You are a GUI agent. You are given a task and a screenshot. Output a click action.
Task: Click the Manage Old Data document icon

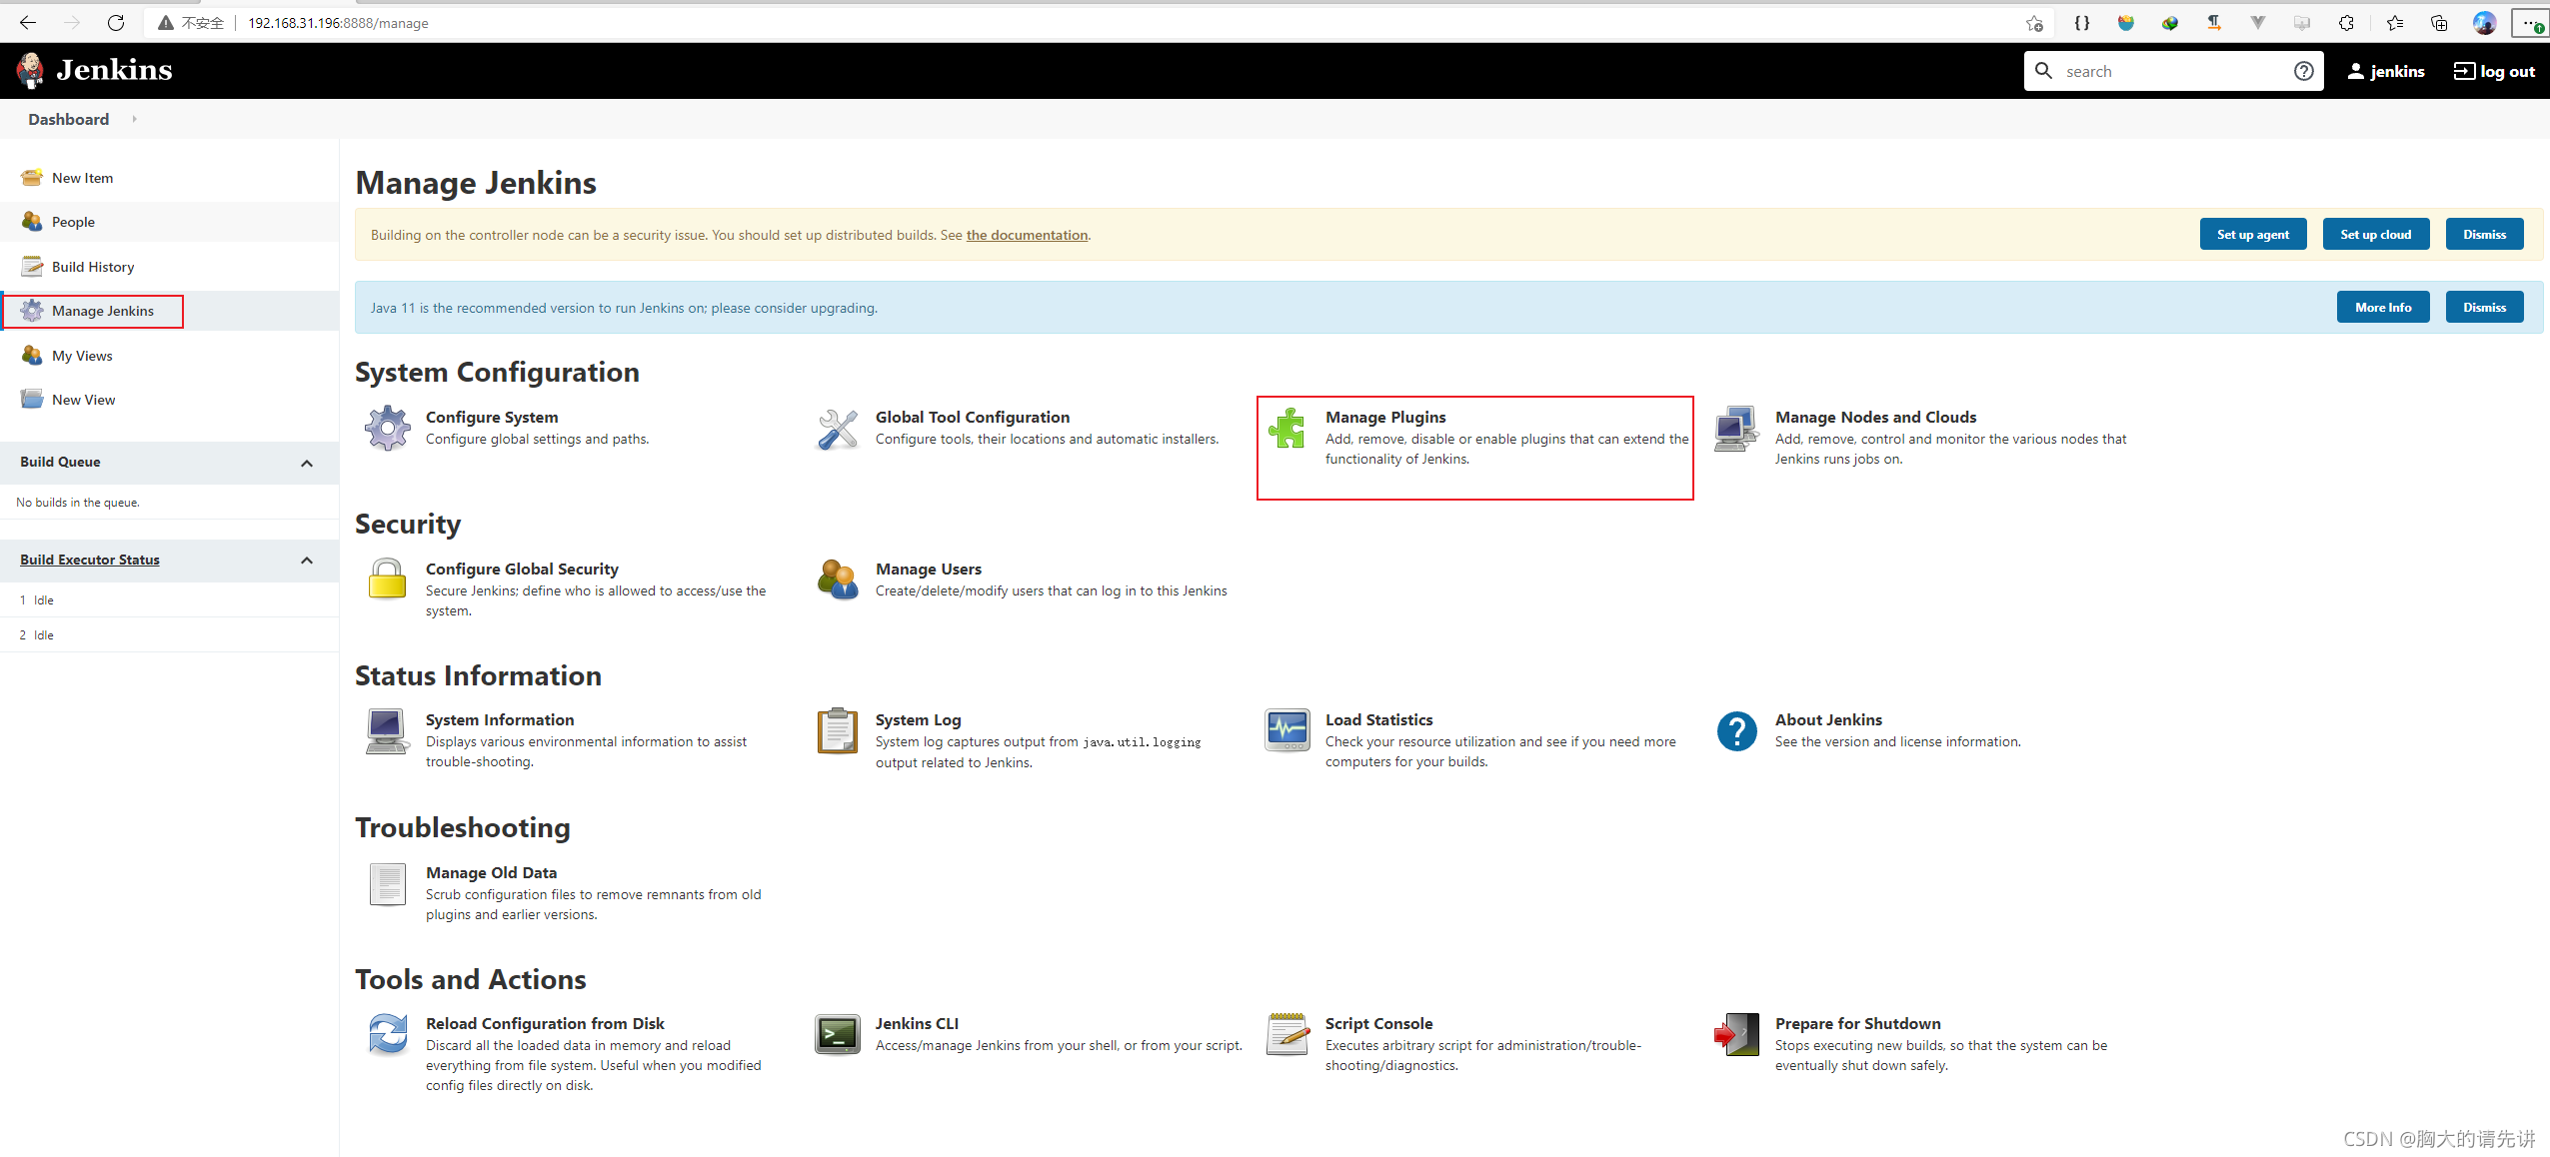(x=387, y=884)
